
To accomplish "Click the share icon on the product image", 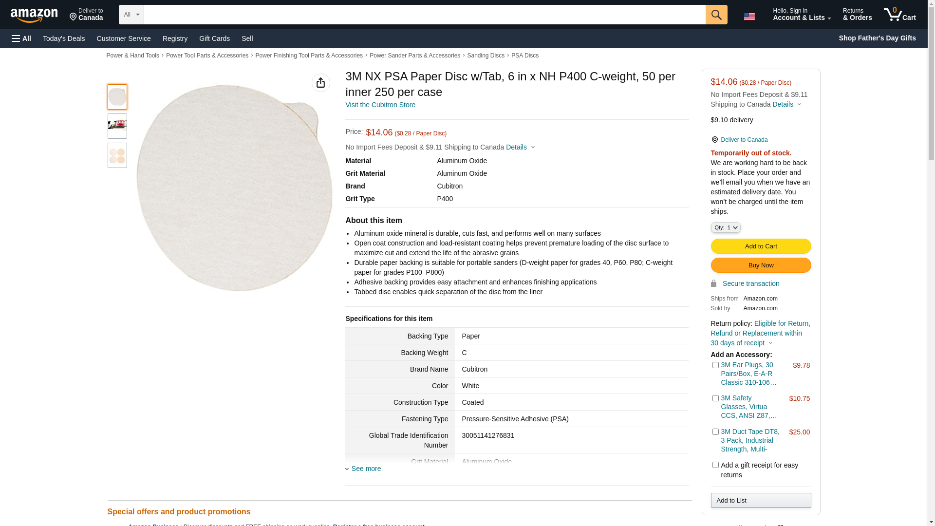I will (320, 83).
